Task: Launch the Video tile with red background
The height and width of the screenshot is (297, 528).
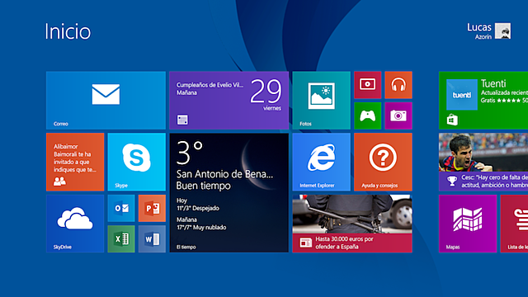Action: (367, 85)
